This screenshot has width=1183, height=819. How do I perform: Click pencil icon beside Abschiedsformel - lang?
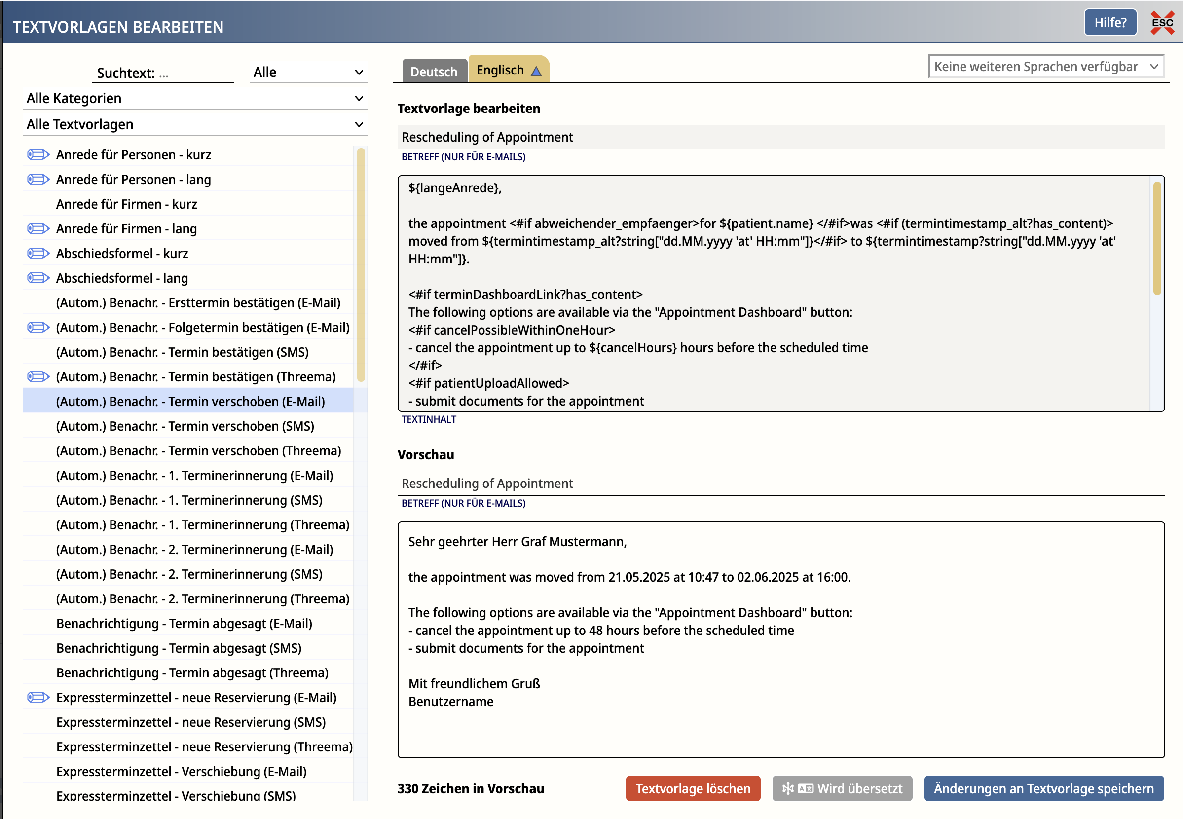point(38,278)
